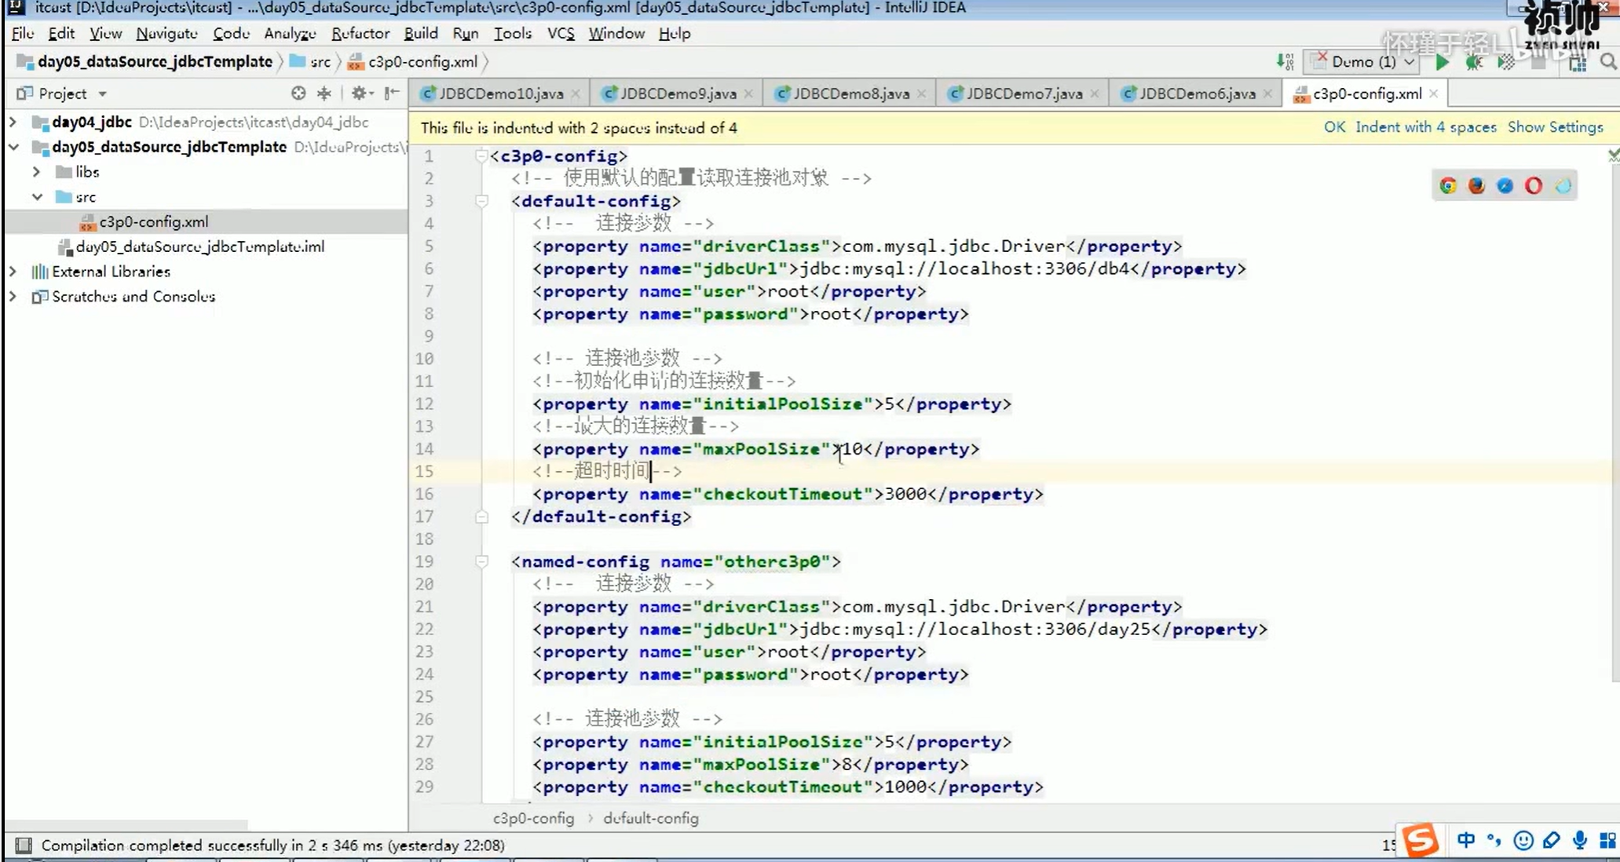Start the Debug bug icon
Screen dimensions: 1620x862
[x=1474, y=62]
